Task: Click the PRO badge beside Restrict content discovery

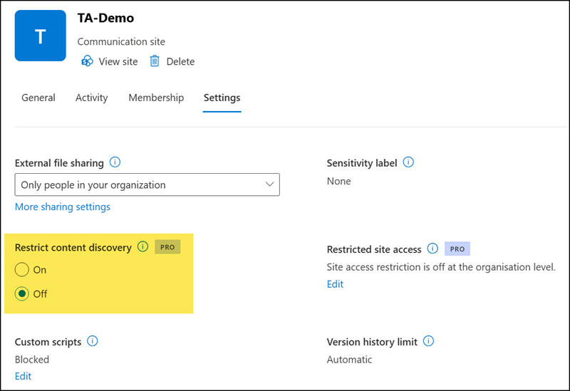Action: pos(167,247)
